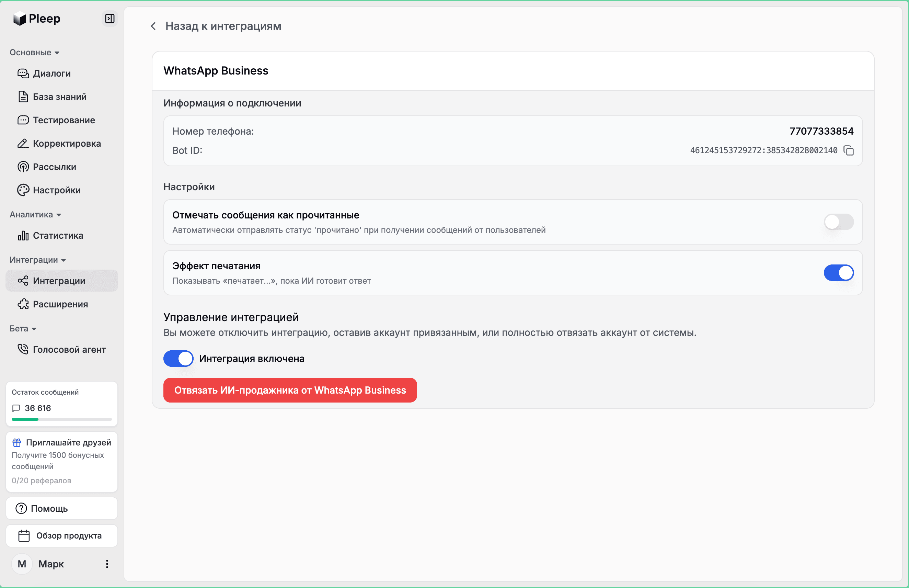Viewport: 909px width, 588px height.
Task: Click the Тестирование message icon
Action: tap(23, 120)
